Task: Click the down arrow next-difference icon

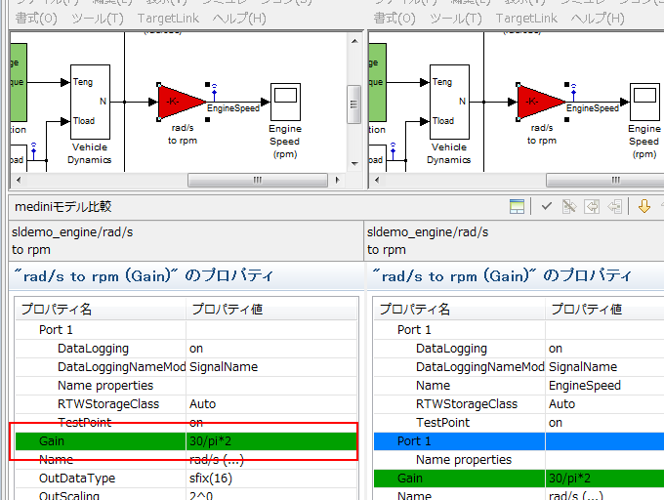Action: coord(643,206)
